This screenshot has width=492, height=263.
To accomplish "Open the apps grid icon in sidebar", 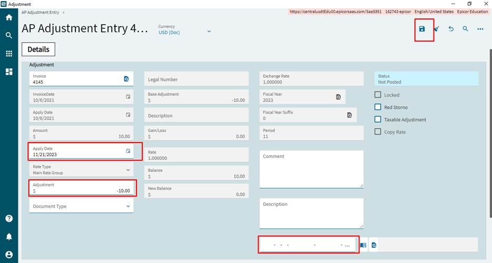I will [x=9, y=54].
